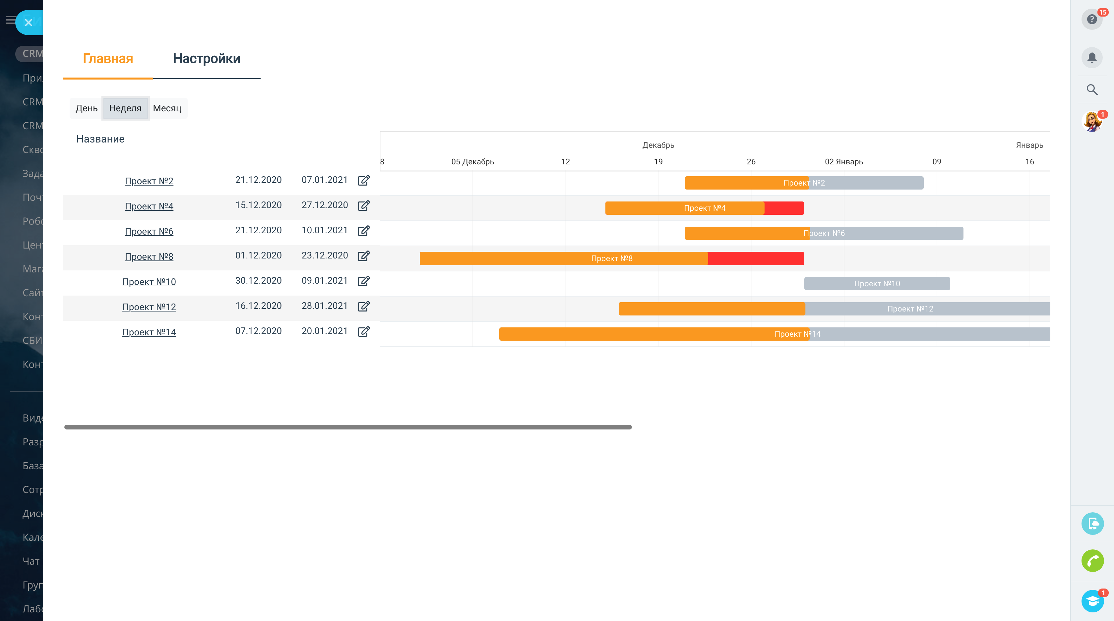Click the edit icon for Проект №2
Image resolution: width=1114 pixels, height=621 pixels.
[364, 180]
